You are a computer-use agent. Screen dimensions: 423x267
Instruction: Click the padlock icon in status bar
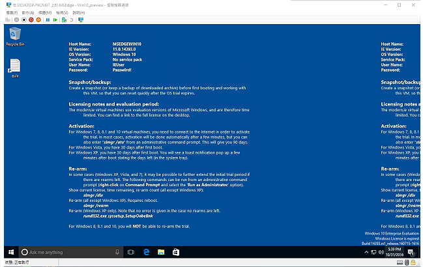pyautogui.click(x=413, y=262)
